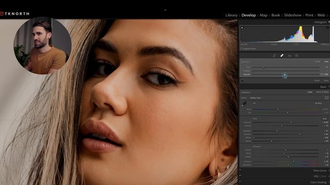Click the Tint slider handle
Image resolution: width=330 pixels, height=185 pixels.
[x=288, y=113]
